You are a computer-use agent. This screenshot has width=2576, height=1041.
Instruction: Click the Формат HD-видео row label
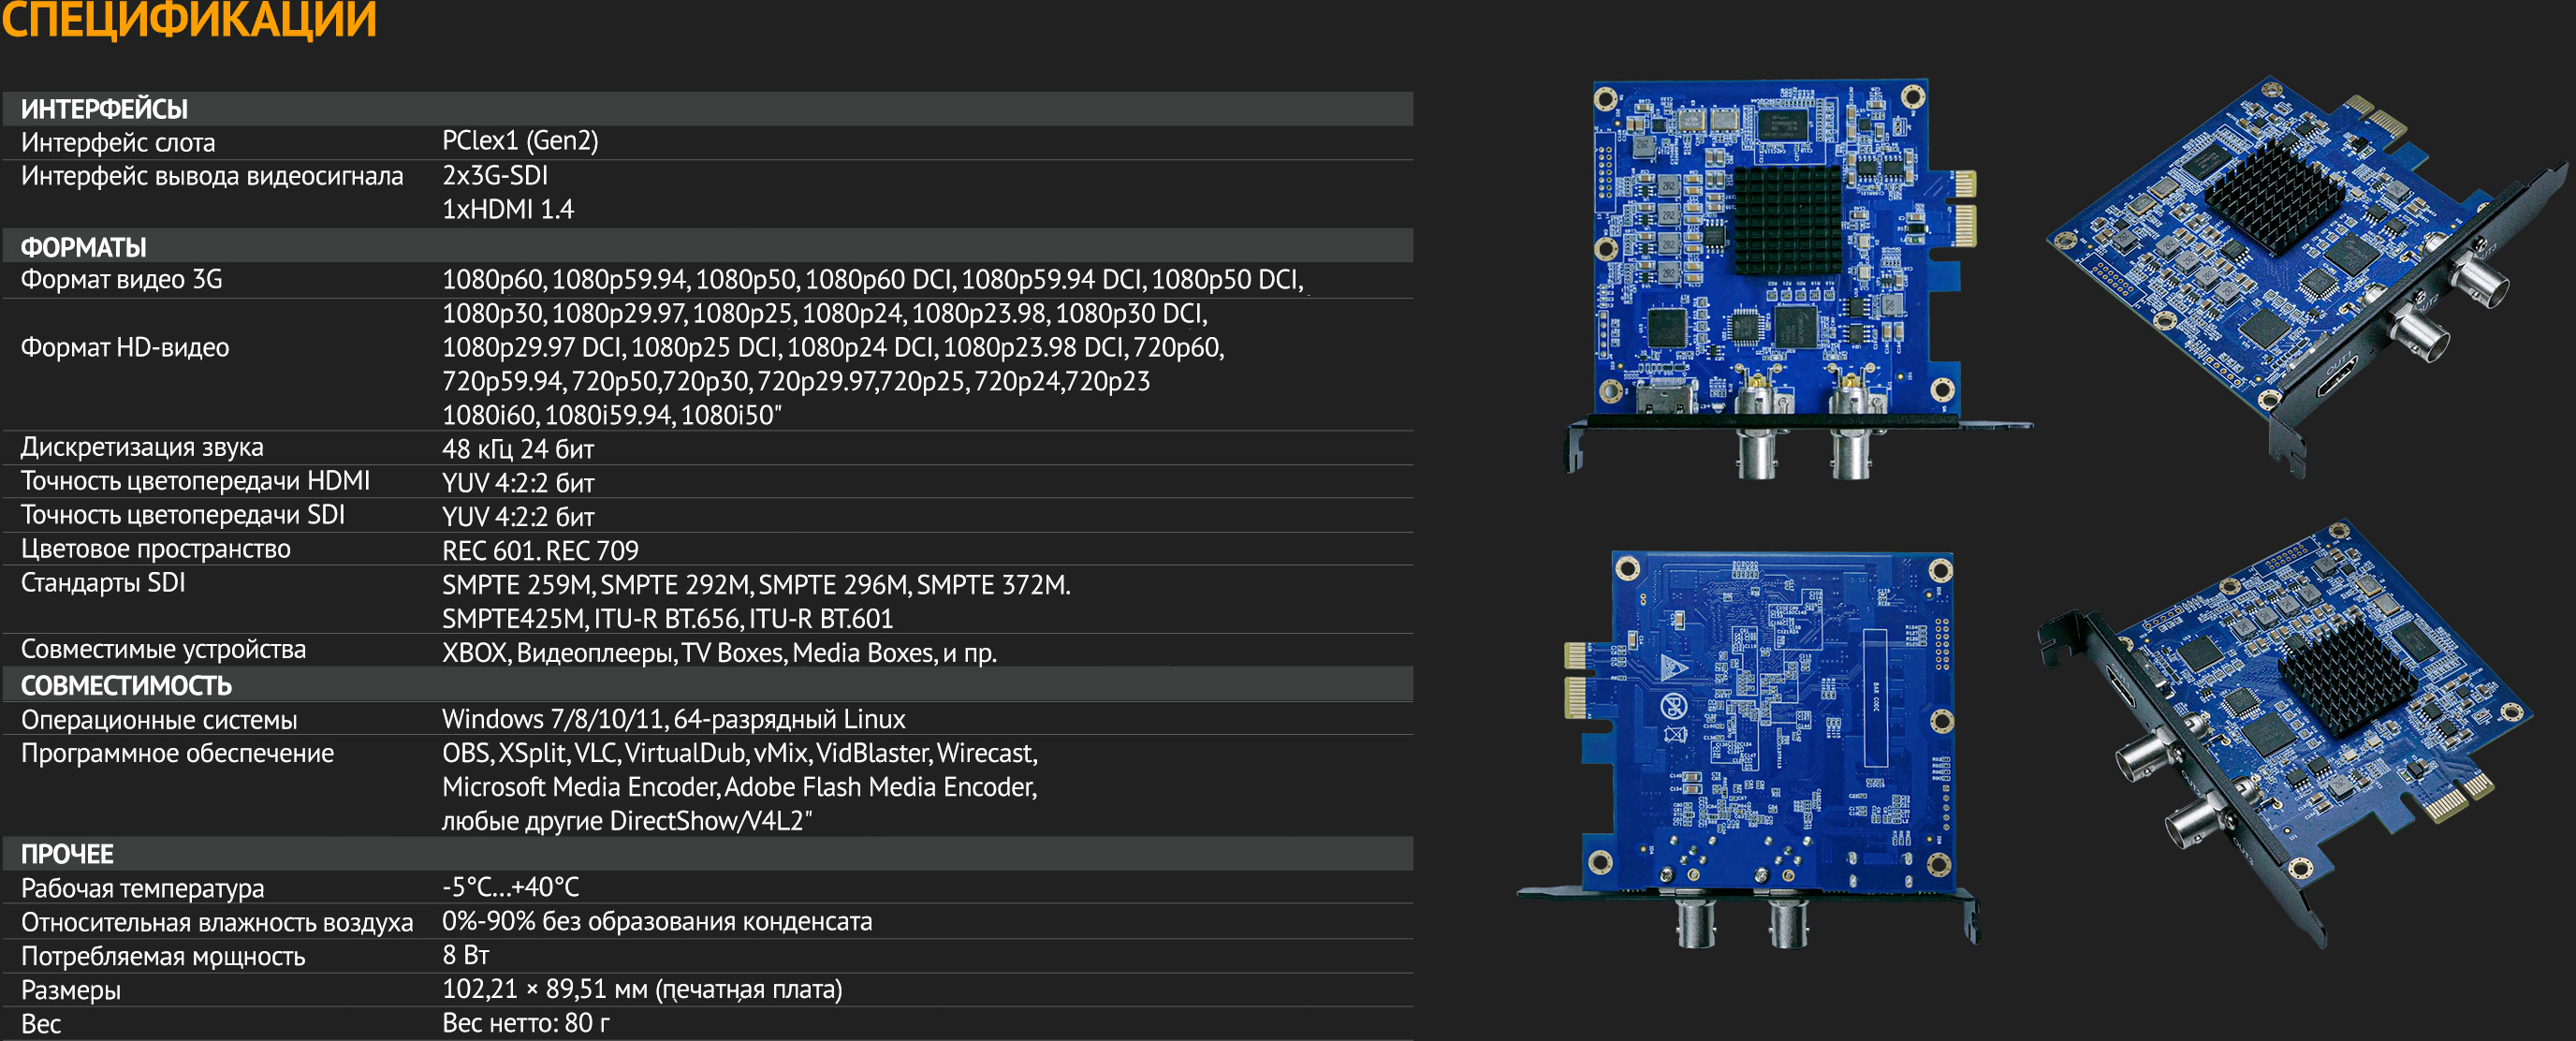tap(125, 347)
